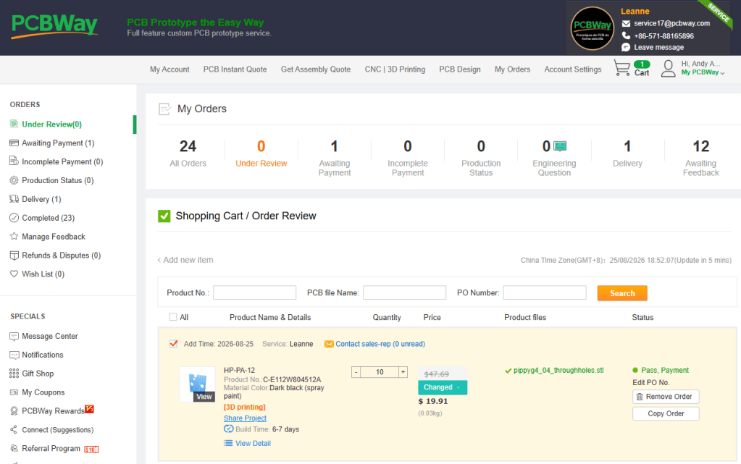Click the Connect (Suggestions) share icon
741x464 pixels.
point(14,429)
